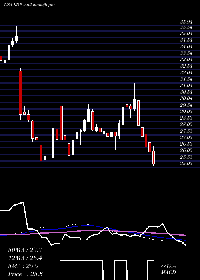Click the 35.94 price axis label
The width and height of the screenshot is (200, 280).
186,22
